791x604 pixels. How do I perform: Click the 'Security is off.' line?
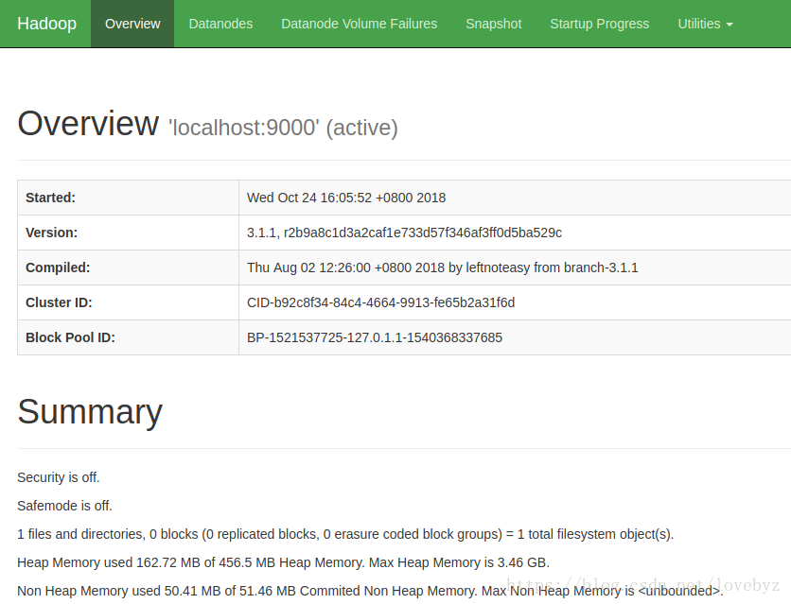[x=59, y=477]
